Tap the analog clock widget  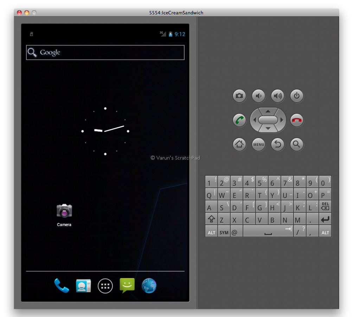(105, 131)
